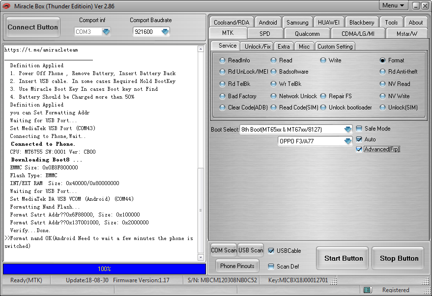Click the Miracle Box logo icon in title bar

click(x=6, y=6)
